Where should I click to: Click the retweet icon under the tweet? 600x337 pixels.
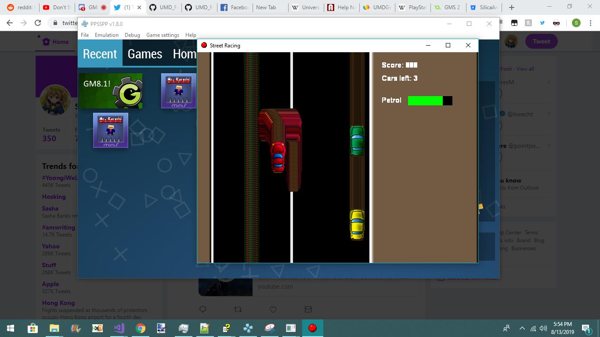238,309
